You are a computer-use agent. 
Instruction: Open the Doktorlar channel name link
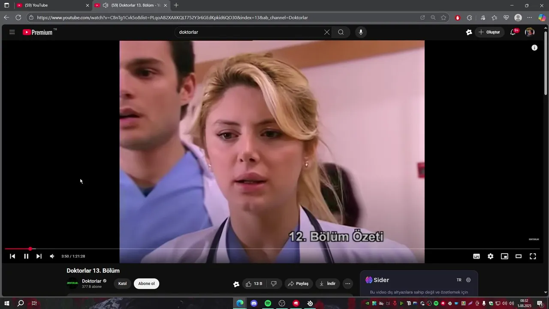[91, 281]
